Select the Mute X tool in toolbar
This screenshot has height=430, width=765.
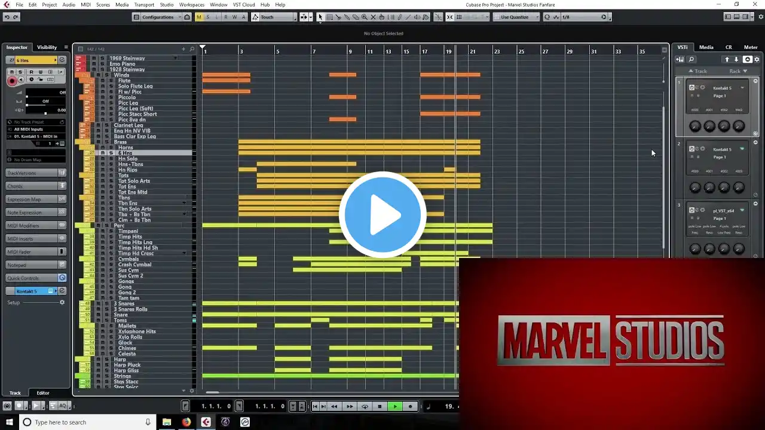[x=373, y=17]
